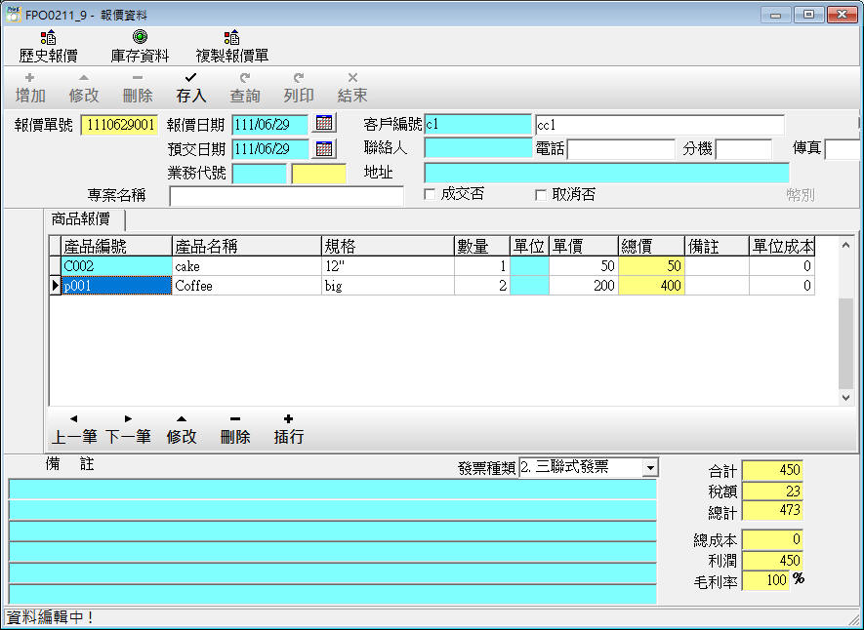Click the customer name field cc1

pyautogui.click(x=660, y=125)
